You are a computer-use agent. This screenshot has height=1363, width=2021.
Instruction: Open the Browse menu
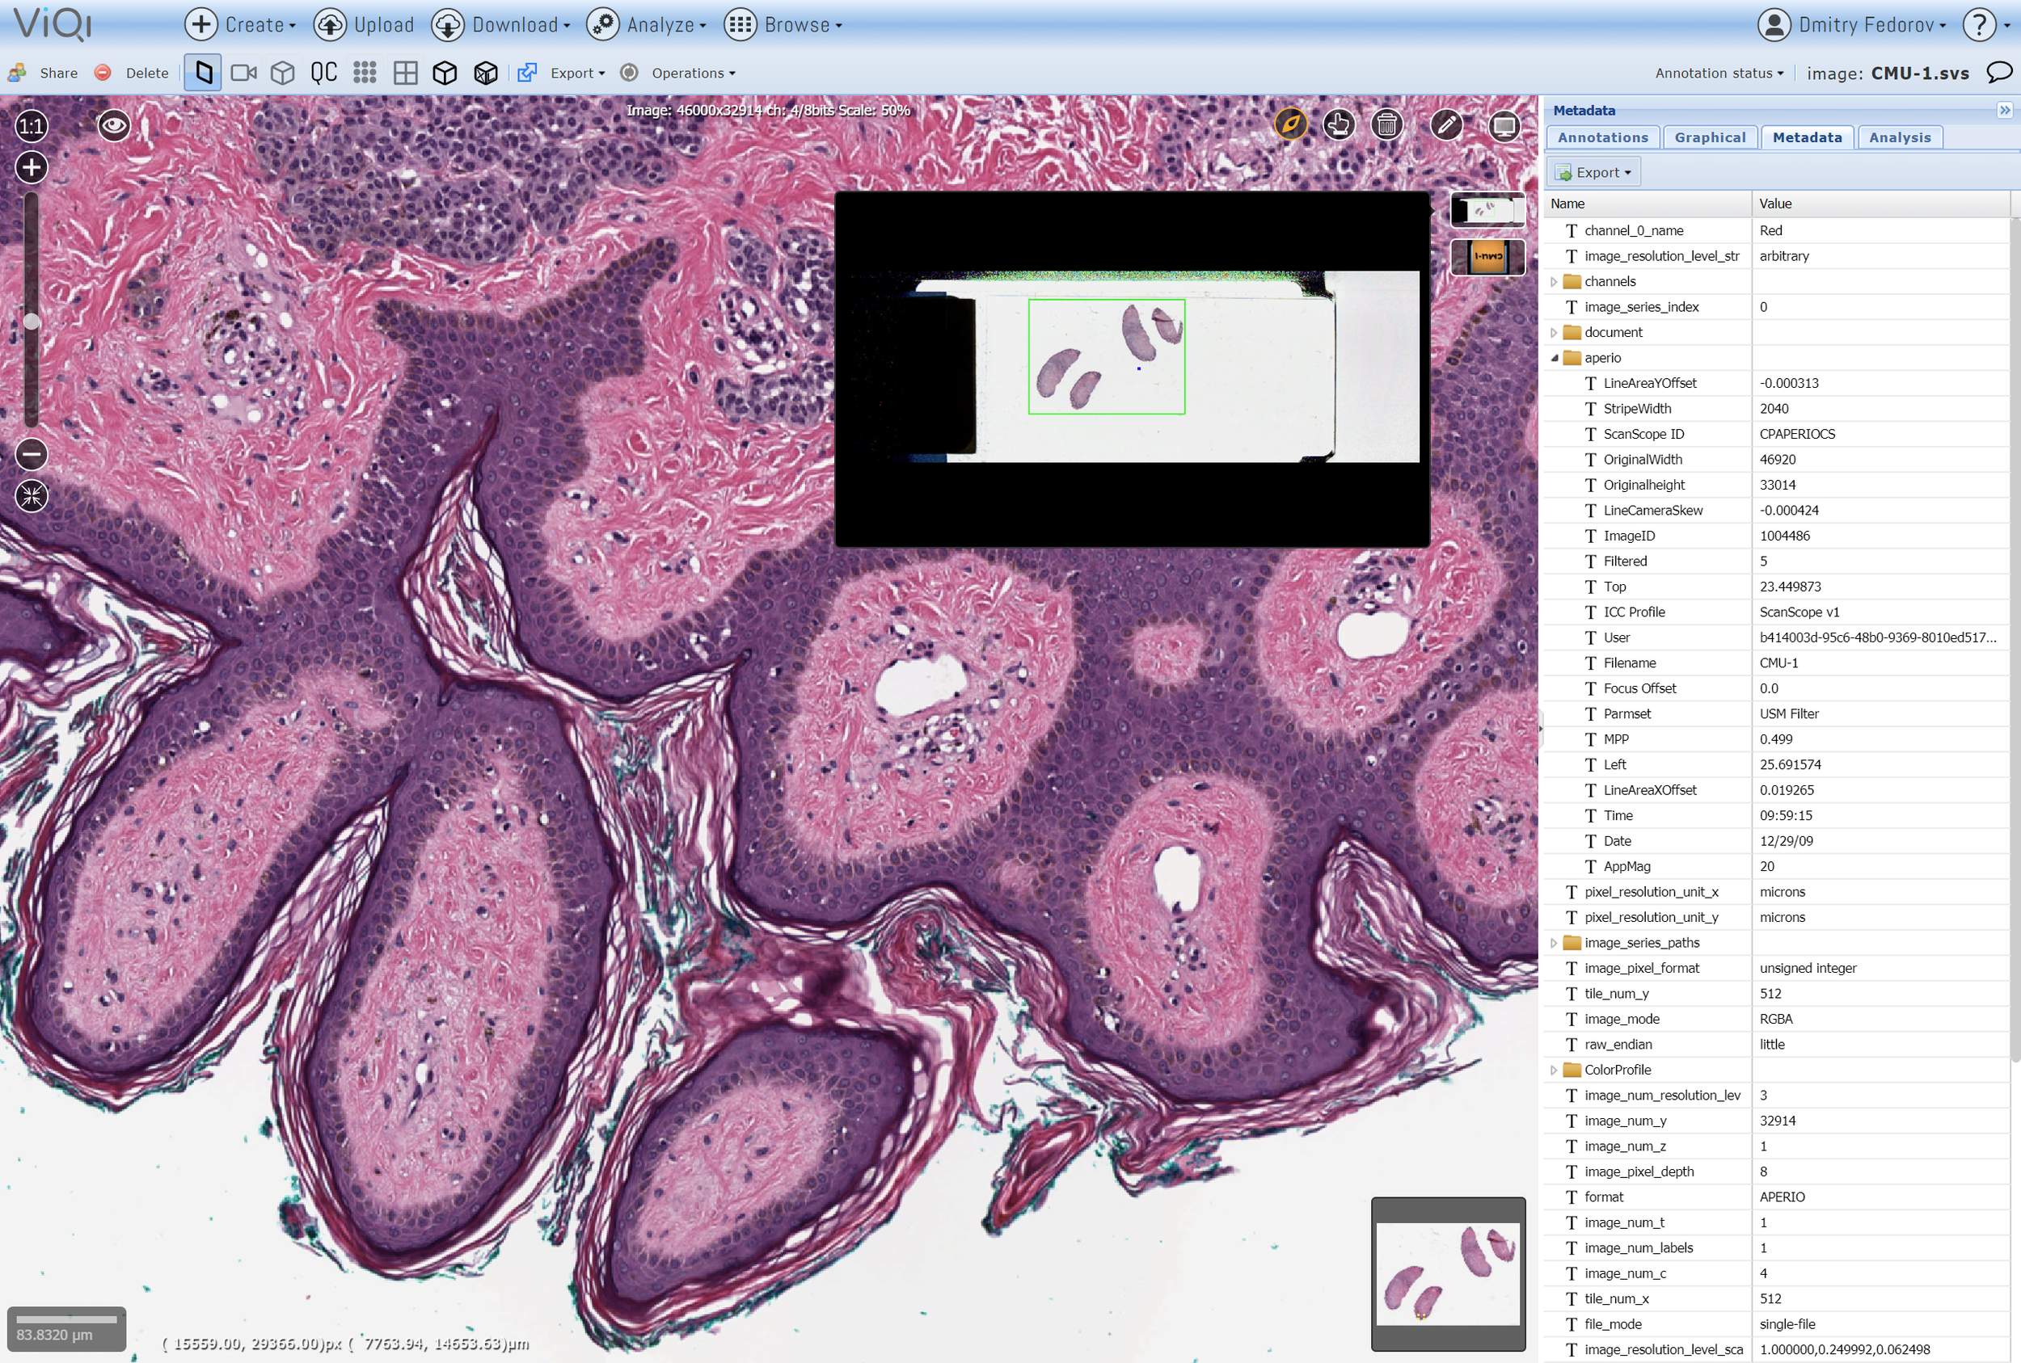click(783, 24)
